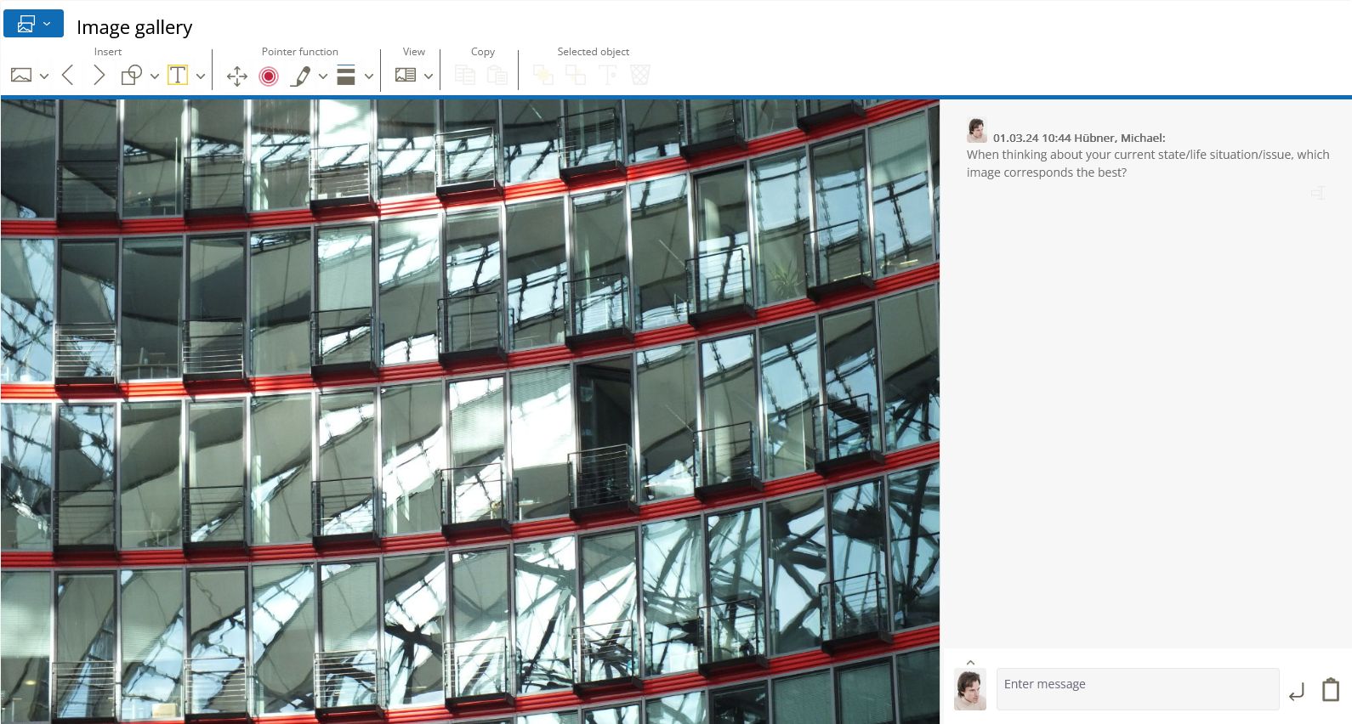Click the message pin icon beside the question
The height and width of the screenshot is (724, 1352).
click(1317, 193)
